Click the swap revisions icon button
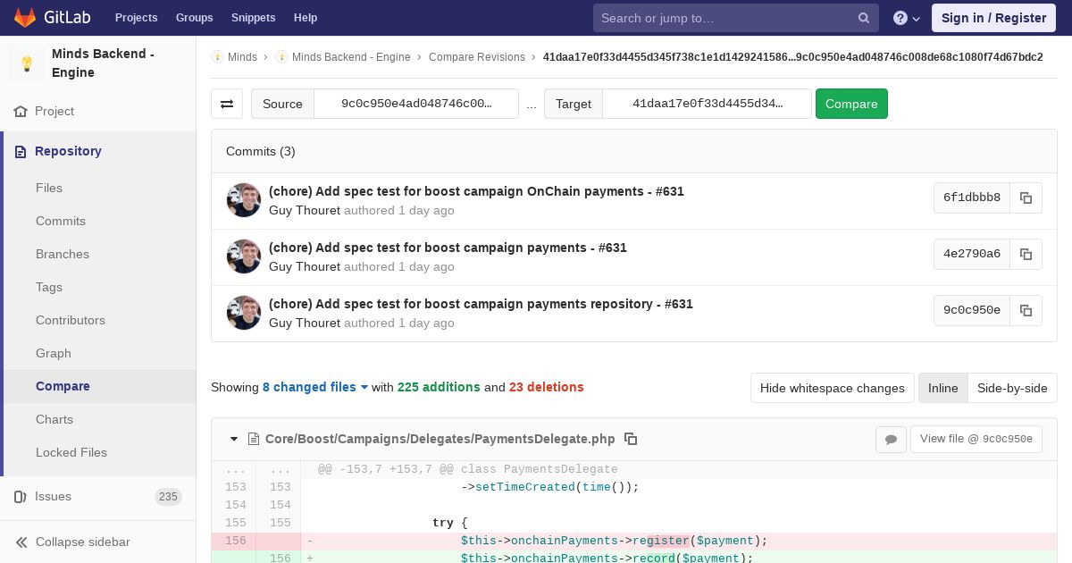The width and height of the screenshot is (1072, 563). (227, 104)
